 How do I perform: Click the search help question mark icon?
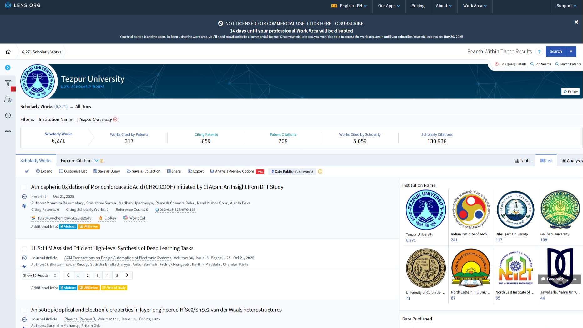click(539, 52)
